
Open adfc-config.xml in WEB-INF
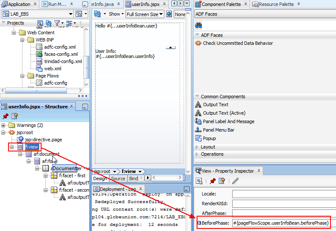[60, 47]
